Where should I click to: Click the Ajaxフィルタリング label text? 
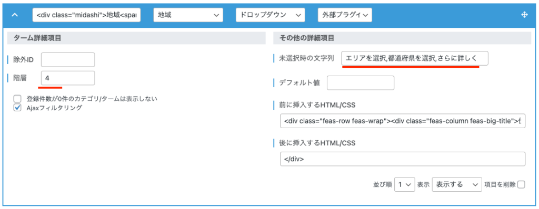54,108
